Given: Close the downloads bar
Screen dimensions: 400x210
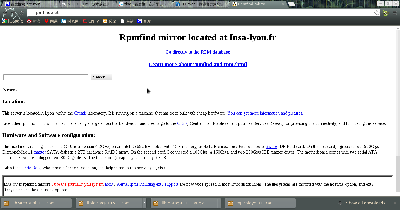Looking at the screenshot, I should [x=395, y=203].
